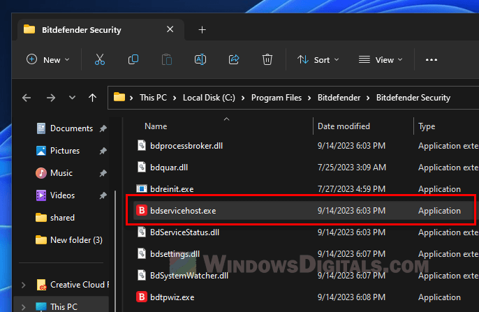The image size is (479, 312).
Task: Go forward with the right arrow
Action: point(51,98)
